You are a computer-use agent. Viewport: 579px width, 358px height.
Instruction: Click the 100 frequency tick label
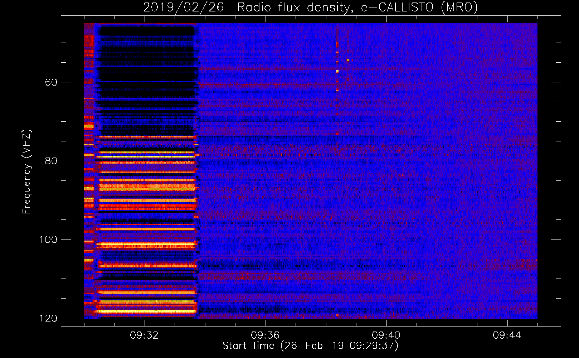[48, 240]
